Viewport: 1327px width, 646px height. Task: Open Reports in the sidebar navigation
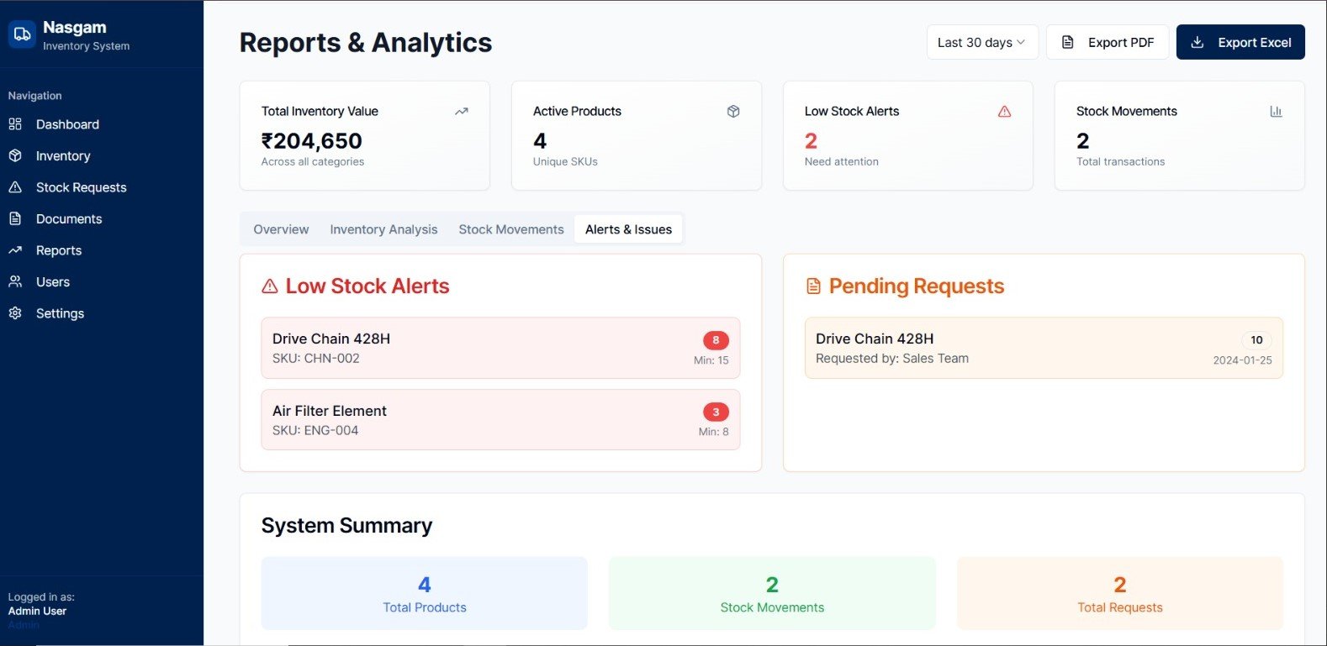59,250
